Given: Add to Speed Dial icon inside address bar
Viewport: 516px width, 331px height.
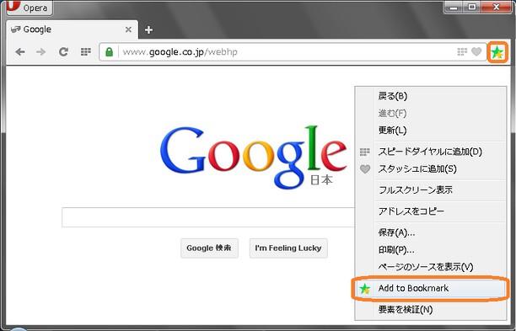Looking at the screenshot, I should click(x=462, y=51).
